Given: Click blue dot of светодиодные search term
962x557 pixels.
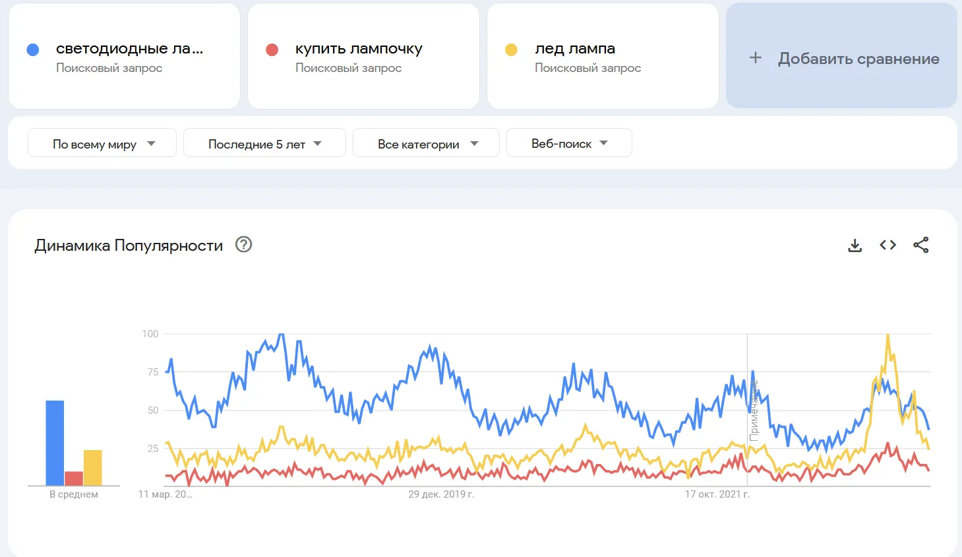Looking at the screenshot, I should [x=33, y=49].
